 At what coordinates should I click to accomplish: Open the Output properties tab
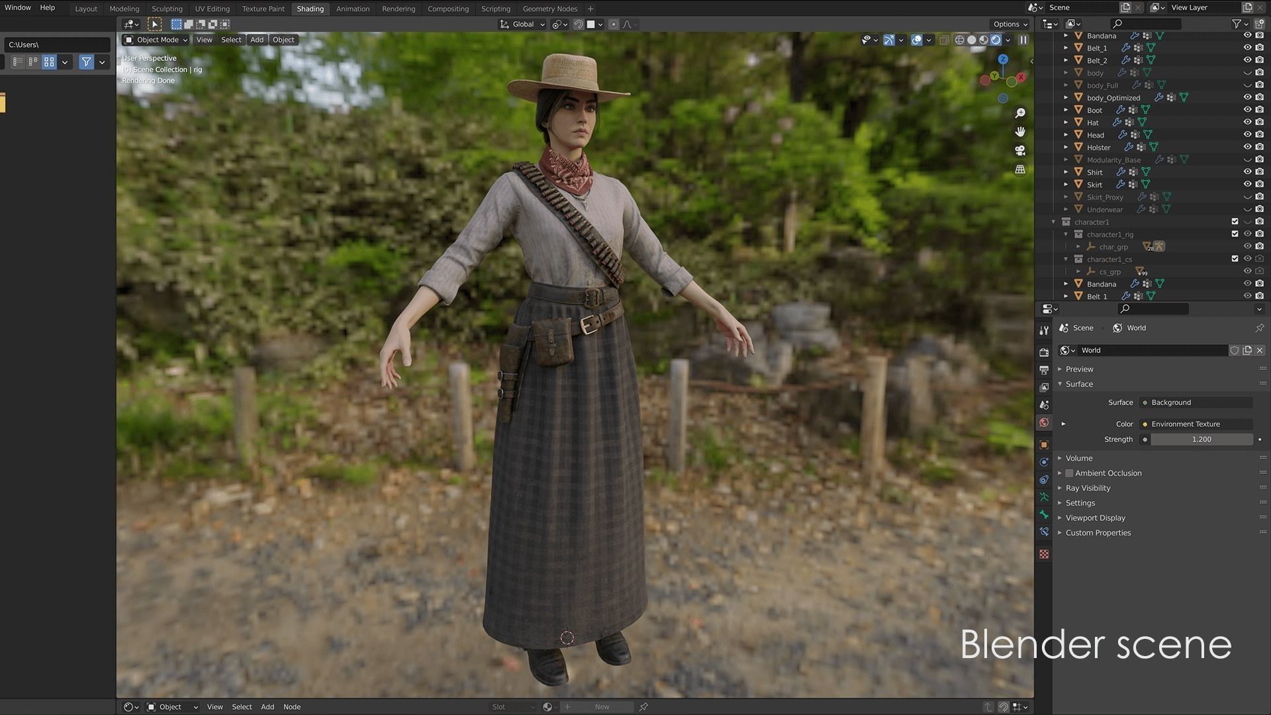click(1044, 369)
